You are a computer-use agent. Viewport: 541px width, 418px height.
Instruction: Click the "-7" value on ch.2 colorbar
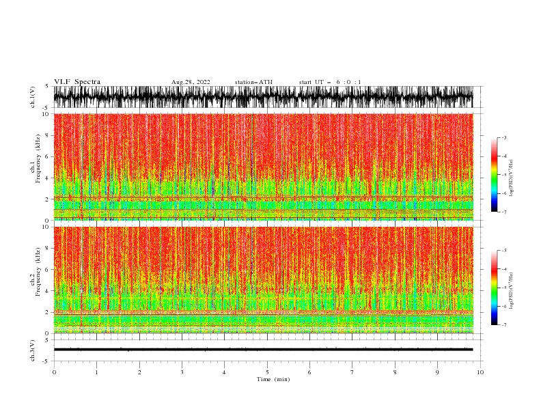click(503, 325)
